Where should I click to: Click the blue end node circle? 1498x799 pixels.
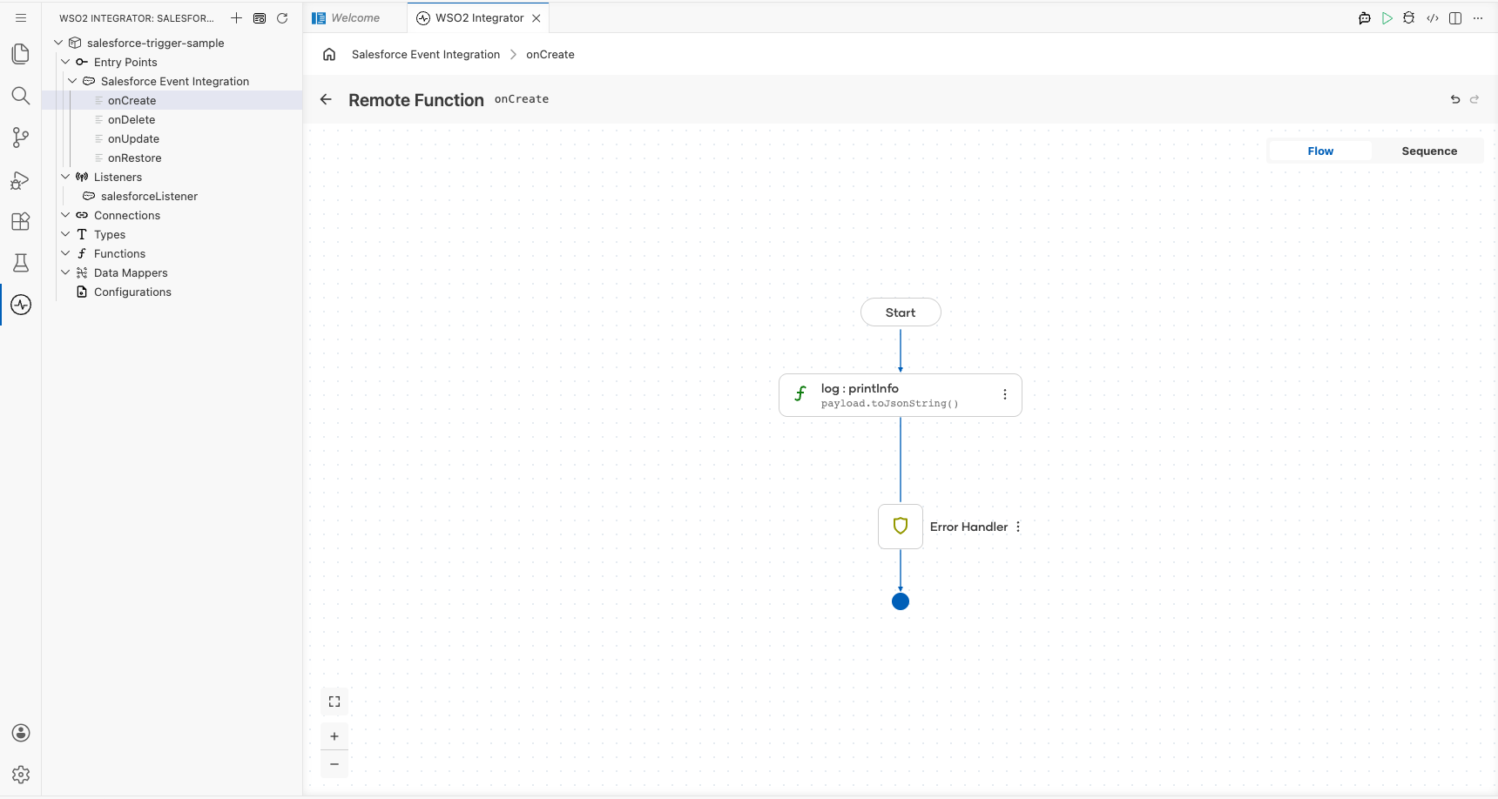(901, 601)
